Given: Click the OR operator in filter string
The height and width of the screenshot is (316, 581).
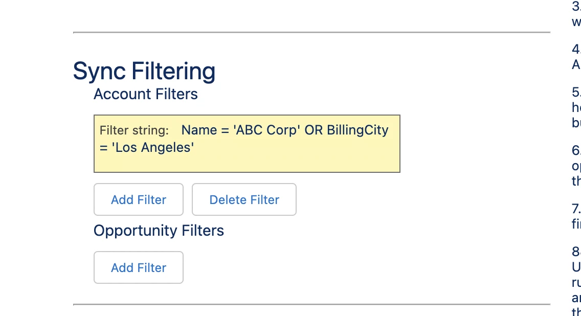Looking at the screenshot, I should [x=313, y=130].
